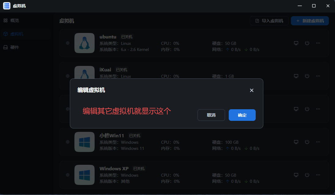Click power icon for ubuntu VM
The height and width of the screenshot is (195, 335).
click(307, 43)
